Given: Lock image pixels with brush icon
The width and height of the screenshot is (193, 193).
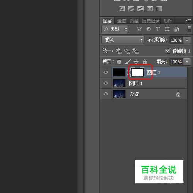Looking at the screenshot, I should [128, 62].
